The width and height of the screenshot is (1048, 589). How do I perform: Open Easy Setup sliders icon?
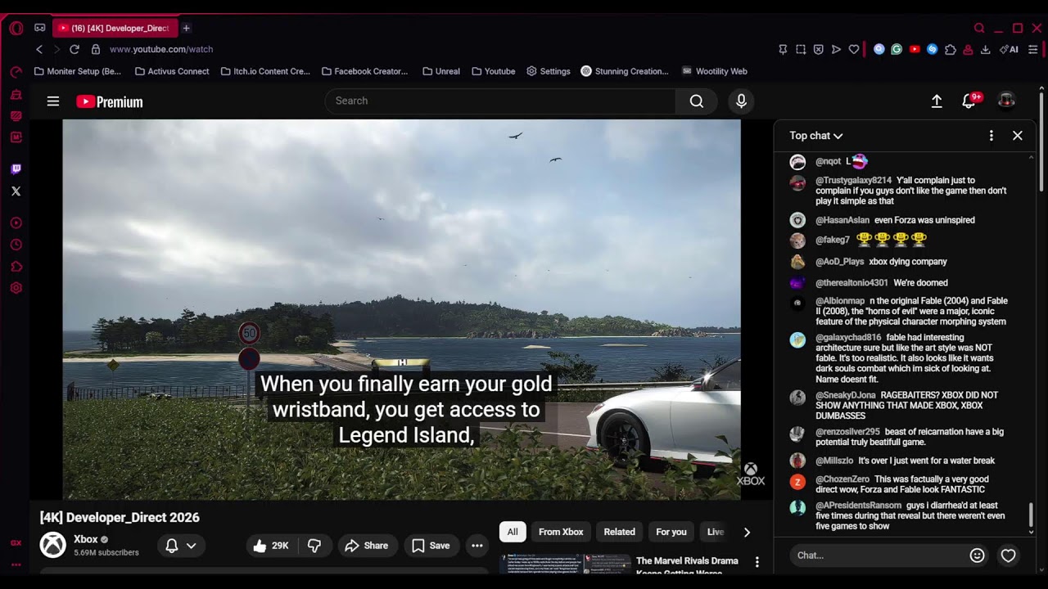[x=1033, y=49]
